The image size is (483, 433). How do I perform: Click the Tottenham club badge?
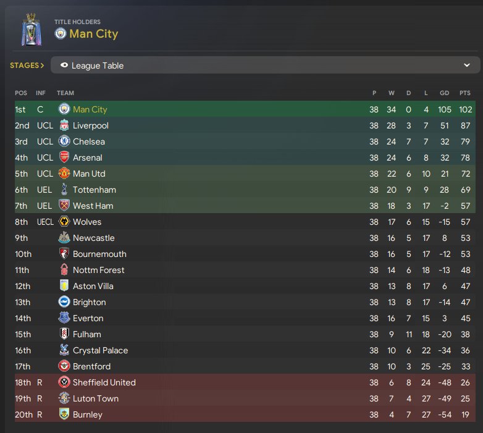coord(64,190)
